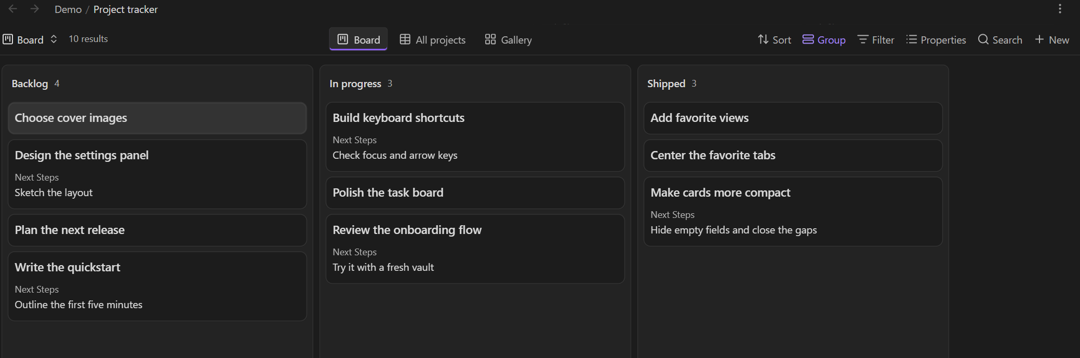Click the In progress count 3
The width and height of the screenshot is (1080, 358).
click(x=390, y=84)
